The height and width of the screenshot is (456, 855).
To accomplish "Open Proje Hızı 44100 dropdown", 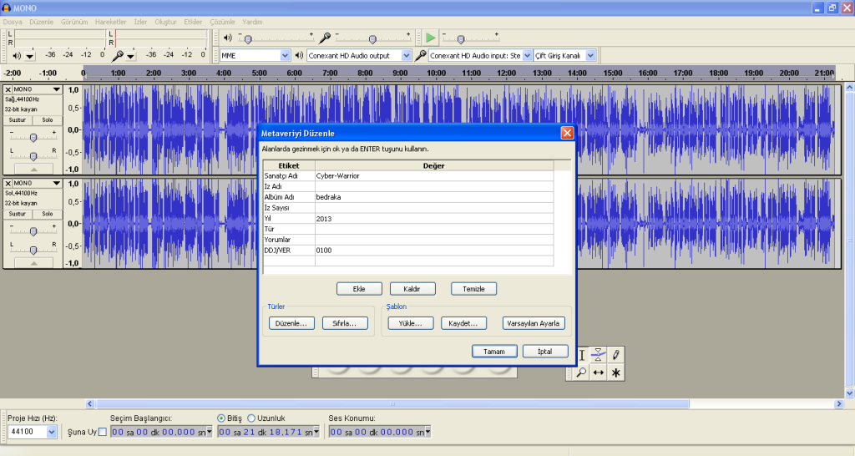I will (51, 432).
